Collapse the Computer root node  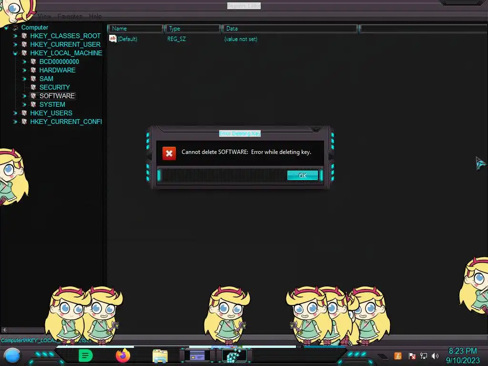(x=6, y=28)
